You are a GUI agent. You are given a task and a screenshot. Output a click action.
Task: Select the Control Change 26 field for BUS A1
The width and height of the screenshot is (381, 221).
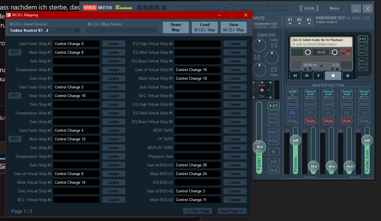[198, 165]
